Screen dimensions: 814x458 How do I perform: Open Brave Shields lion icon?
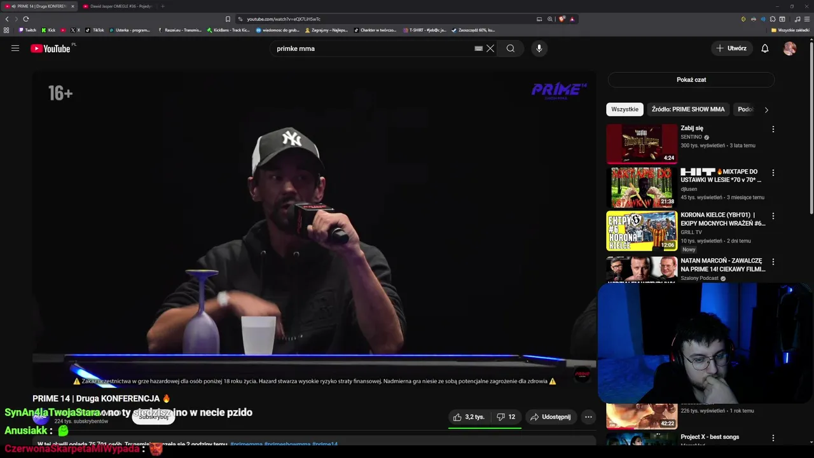click(562, 19)
